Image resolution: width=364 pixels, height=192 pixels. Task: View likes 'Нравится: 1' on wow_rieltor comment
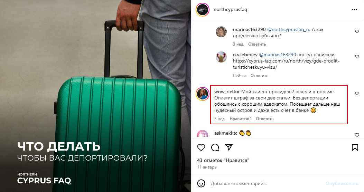pos(241,119)
